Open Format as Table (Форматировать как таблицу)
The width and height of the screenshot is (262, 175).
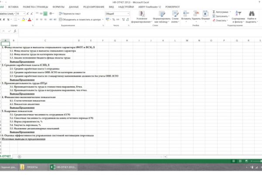click(162, 17)
